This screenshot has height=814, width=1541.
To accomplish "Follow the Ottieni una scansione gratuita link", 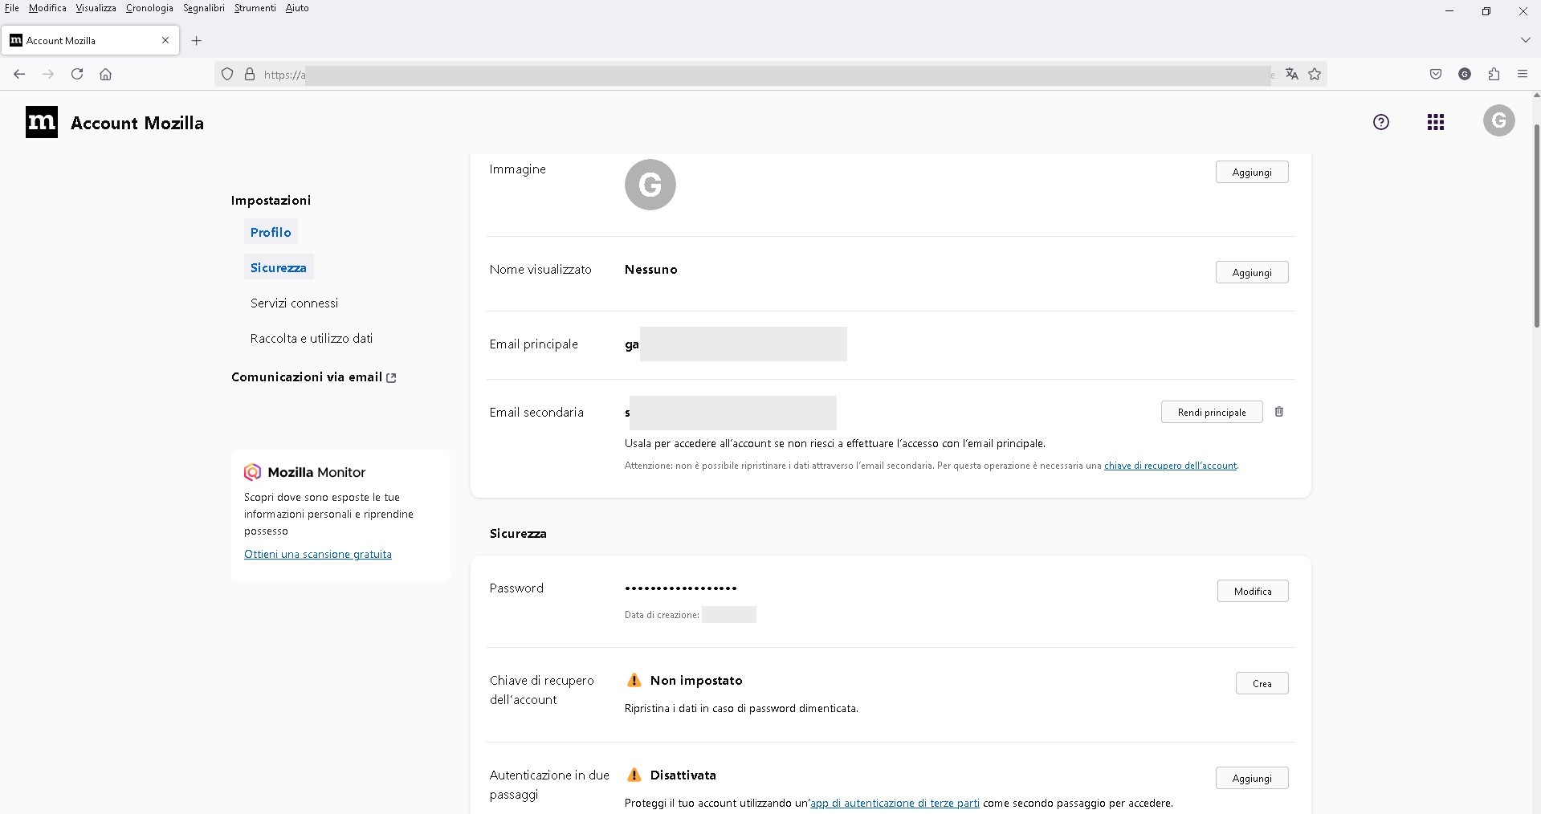I will pos(318,555).
